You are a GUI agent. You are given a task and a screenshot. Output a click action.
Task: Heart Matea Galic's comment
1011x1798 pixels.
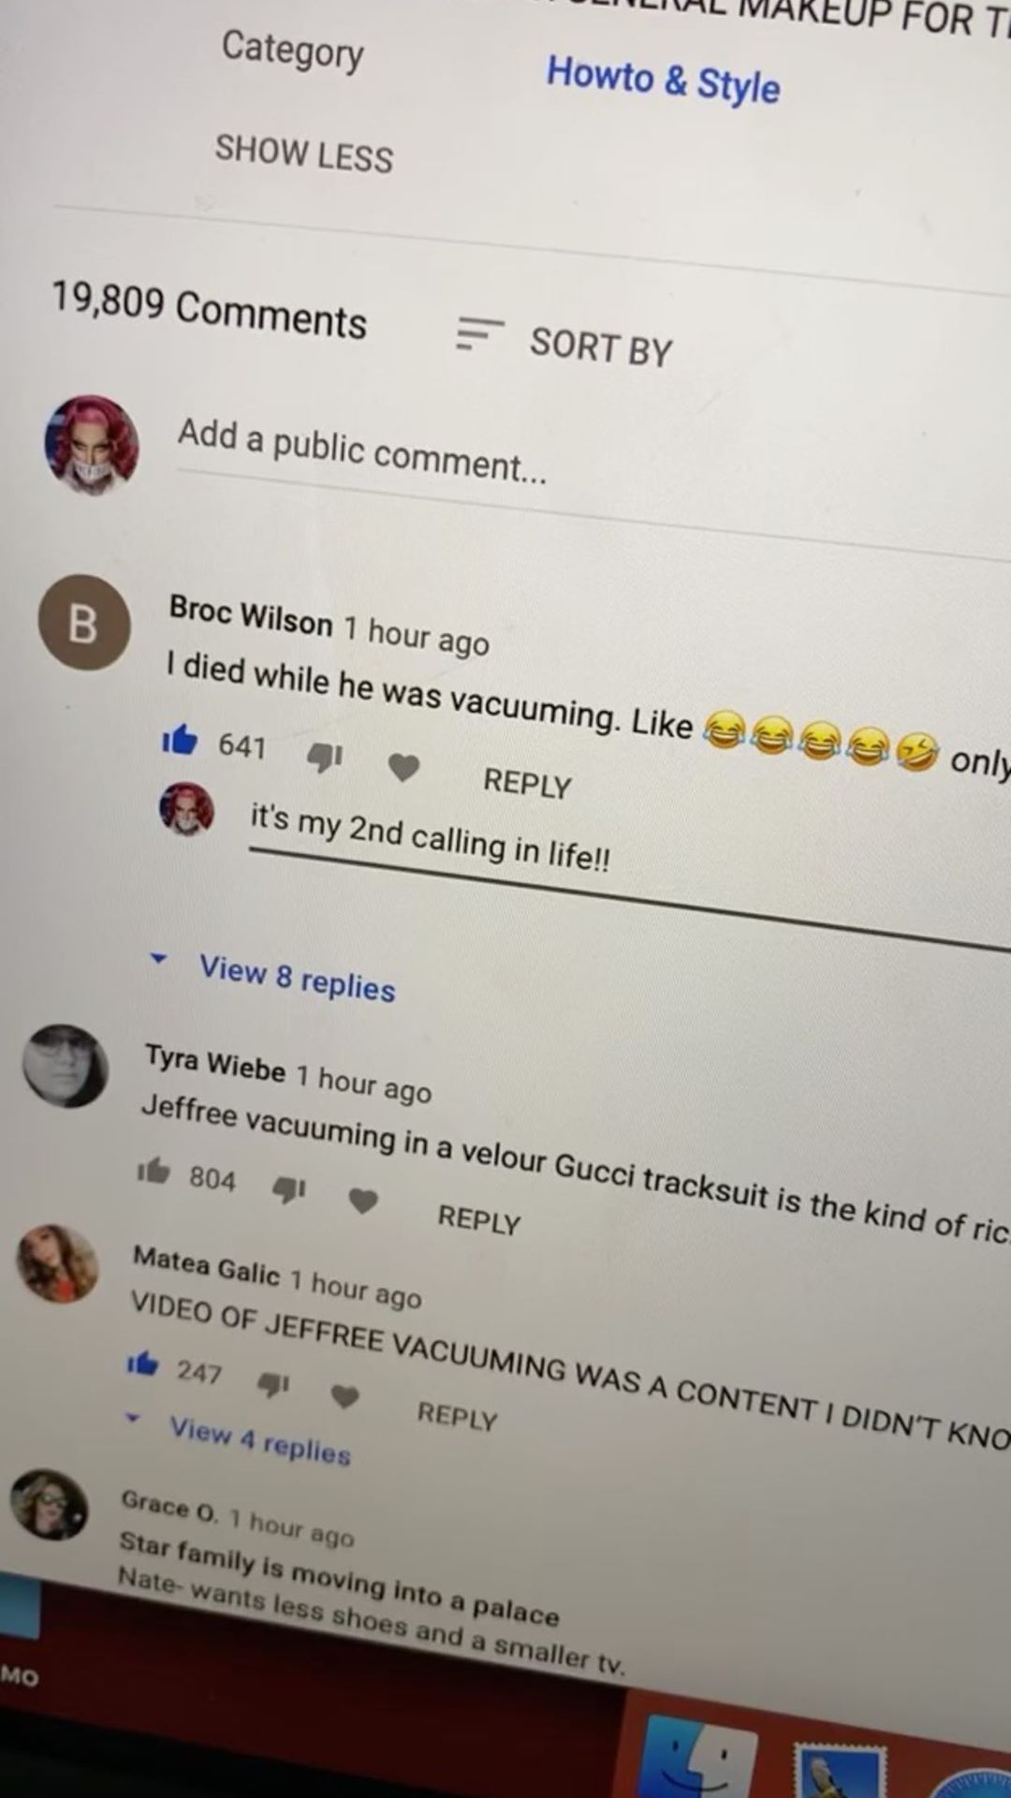point(345,1396)
